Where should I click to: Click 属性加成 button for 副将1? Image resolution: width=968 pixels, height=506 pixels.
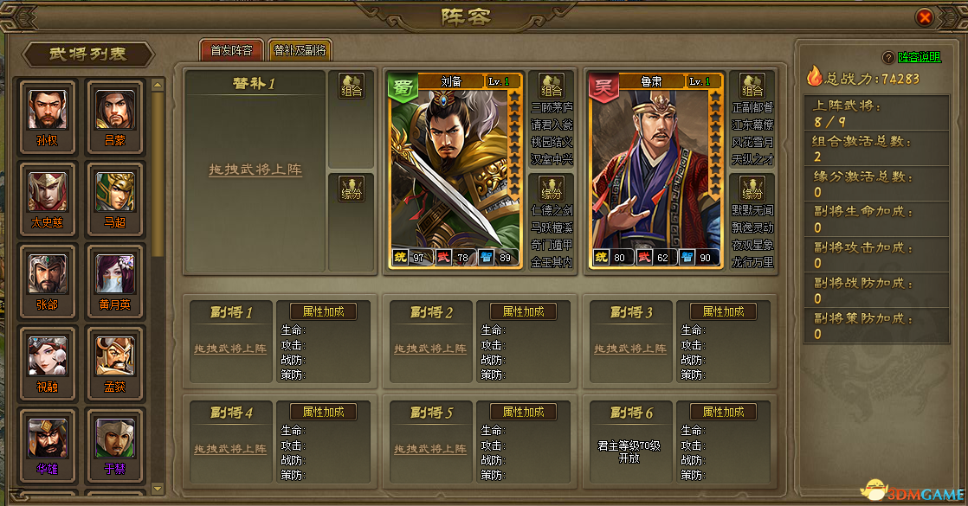[324, 311]
